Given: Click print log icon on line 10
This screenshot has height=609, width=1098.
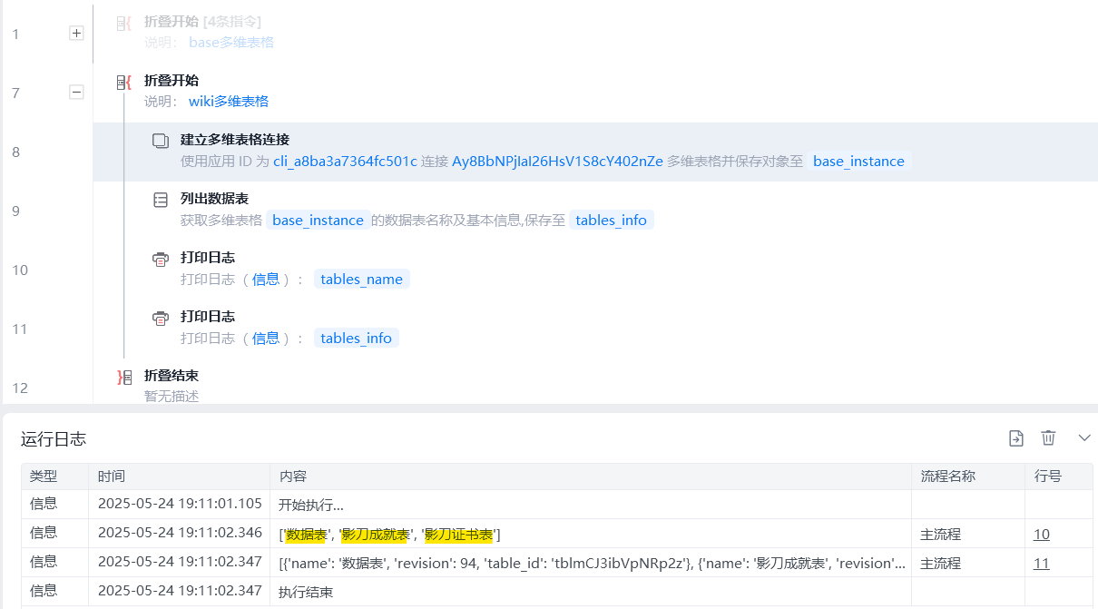Looking at the screenshot, I should (x=161, y=259).
